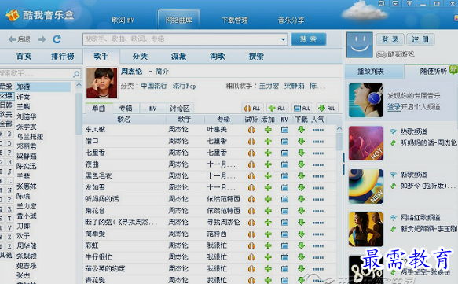Screen dimensions: 458x284
Task: Open MV for 牛仔很忙
Action: point(284,257)
